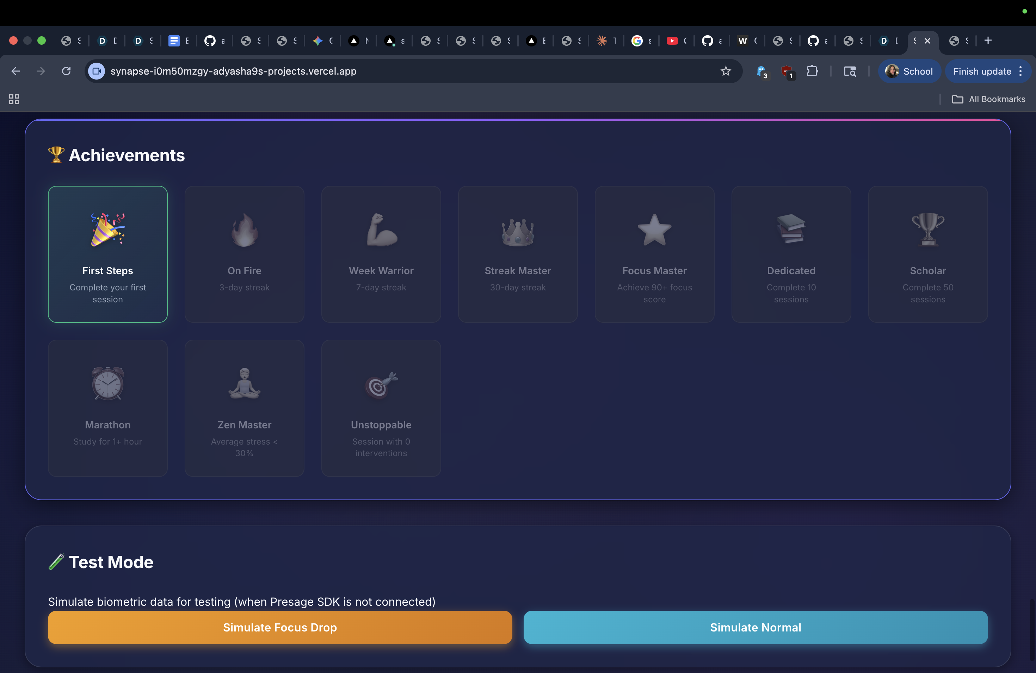The height and width of the screenshot is (673, 1036).
Task: Open the All Bookmarks folder
Action: (x=988, y=99)
